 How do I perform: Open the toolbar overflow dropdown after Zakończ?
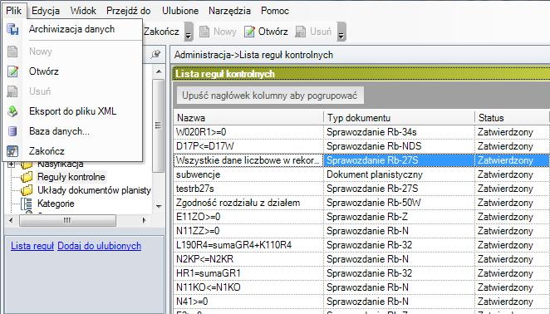coord(189,32)
